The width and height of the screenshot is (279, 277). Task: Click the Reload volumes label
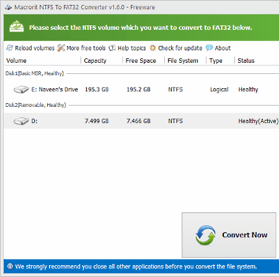[x=35, y=48]
